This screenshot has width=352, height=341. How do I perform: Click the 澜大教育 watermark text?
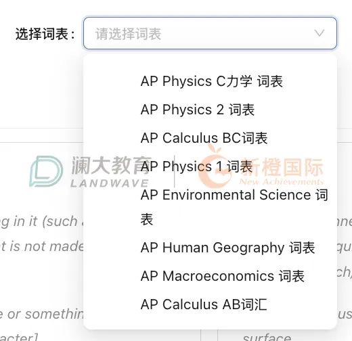(111, 166)
